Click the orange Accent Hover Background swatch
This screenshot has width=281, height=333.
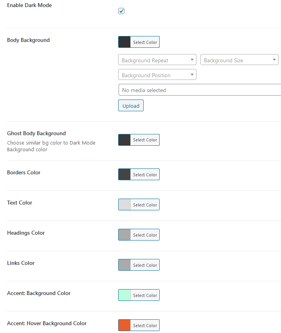[124, 326]
